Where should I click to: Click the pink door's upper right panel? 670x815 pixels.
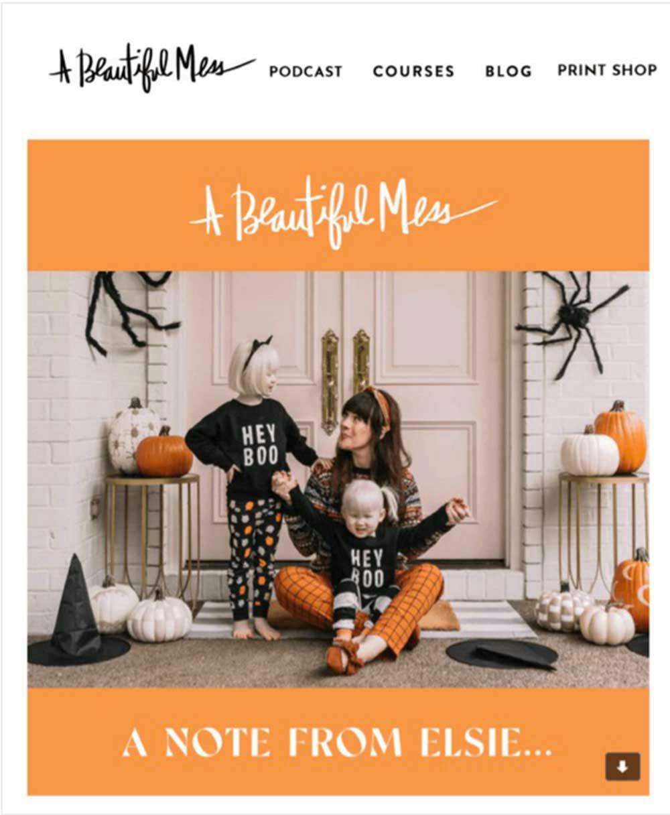coord(426,327)
